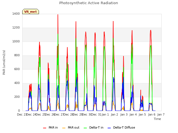
Task: Select the chart title Photosynthetic Active Radiation
Action: (x=88, y=3)
